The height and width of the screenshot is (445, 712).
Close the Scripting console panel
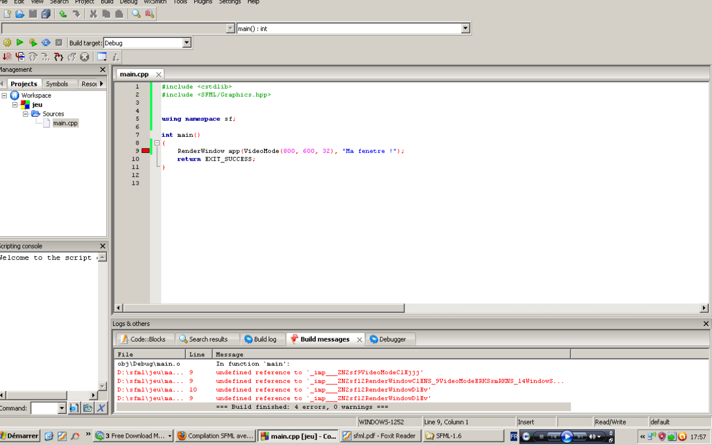(x=102, y=246)
